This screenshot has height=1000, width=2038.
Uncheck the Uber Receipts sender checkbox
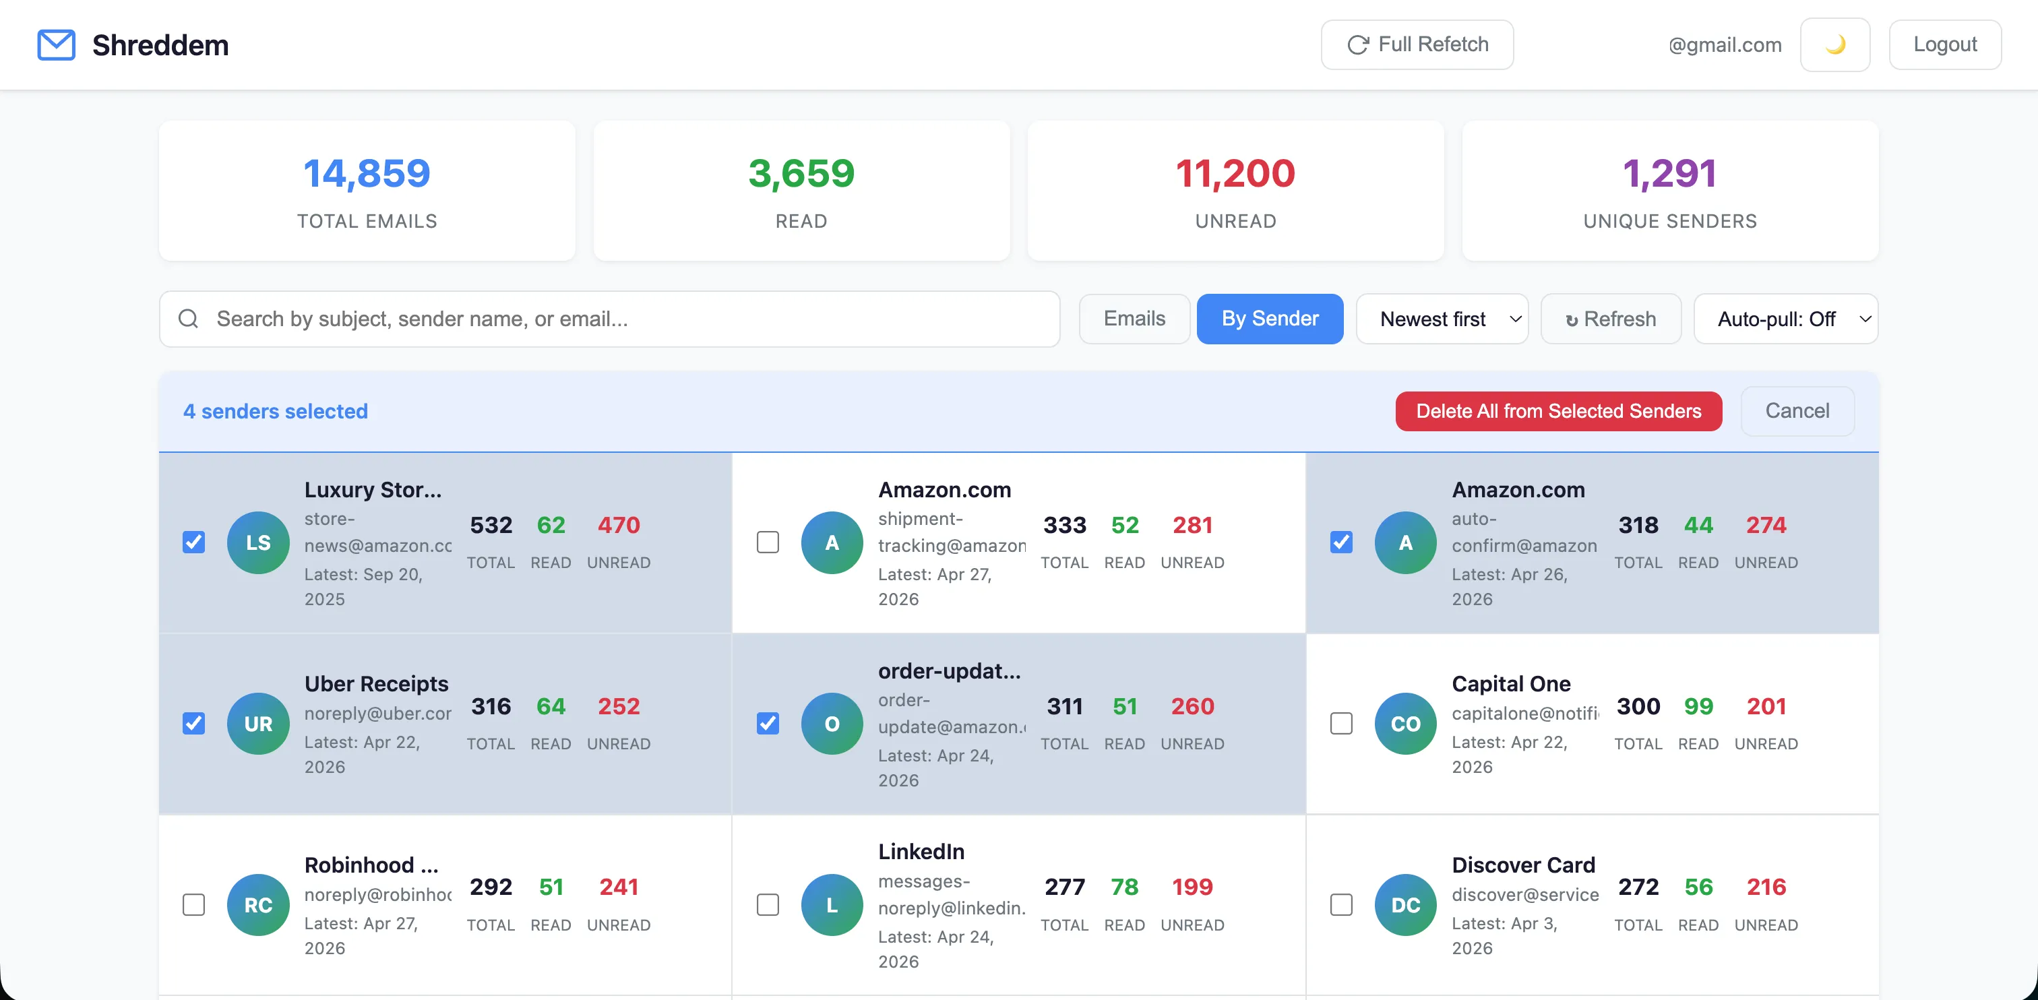tap(194, 724)
